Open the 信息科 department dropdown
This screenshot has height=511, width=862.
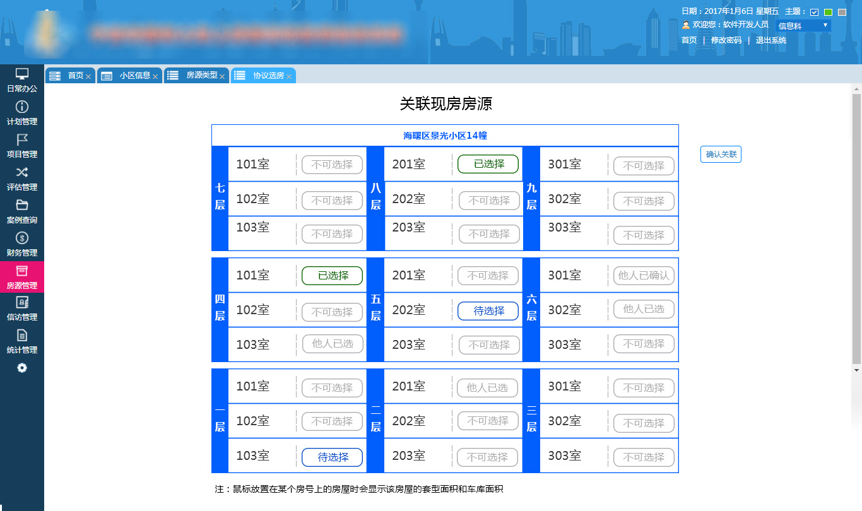tap(802, 25)
